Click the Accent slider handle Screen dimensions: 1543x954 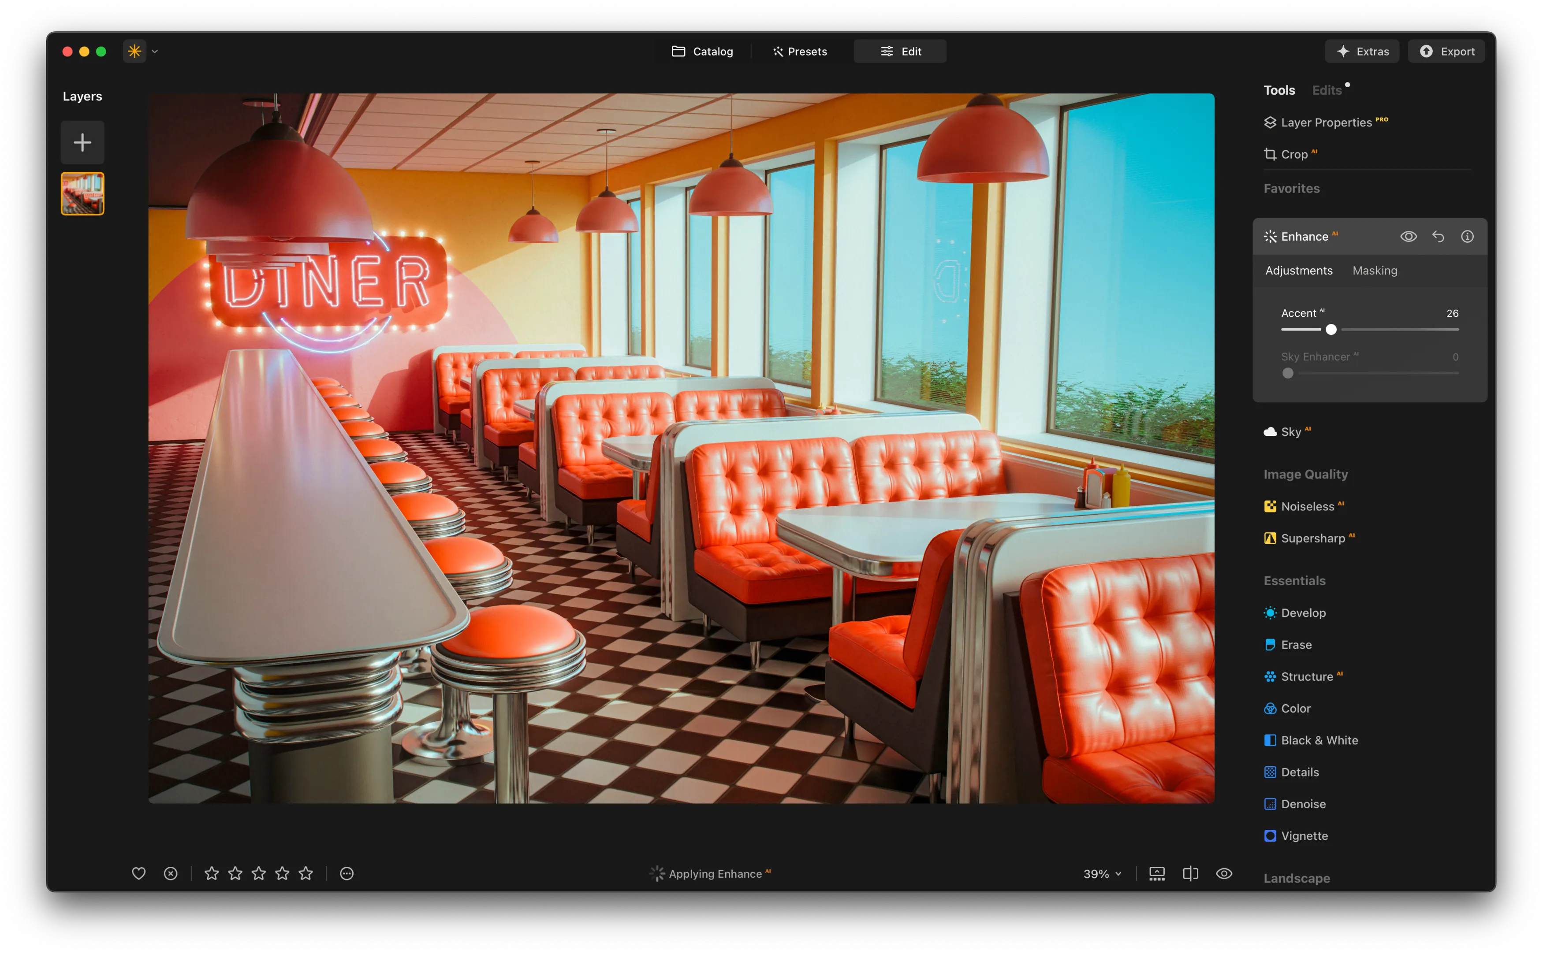tap(1331, 329)
